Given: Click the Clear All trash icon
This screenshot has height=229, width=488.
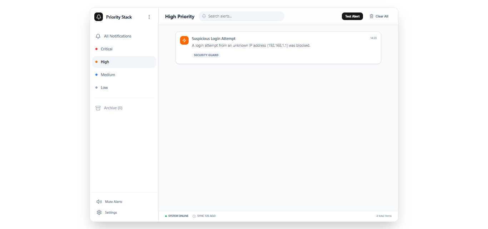Looking at the screenshot, I should [372, 16].
